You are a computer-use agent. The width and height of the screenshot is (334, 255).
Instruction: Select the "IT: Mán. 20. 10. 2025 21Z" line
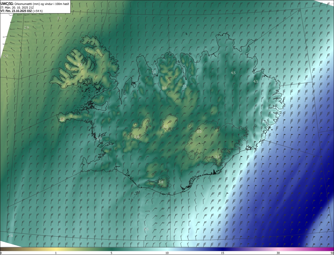17,7
